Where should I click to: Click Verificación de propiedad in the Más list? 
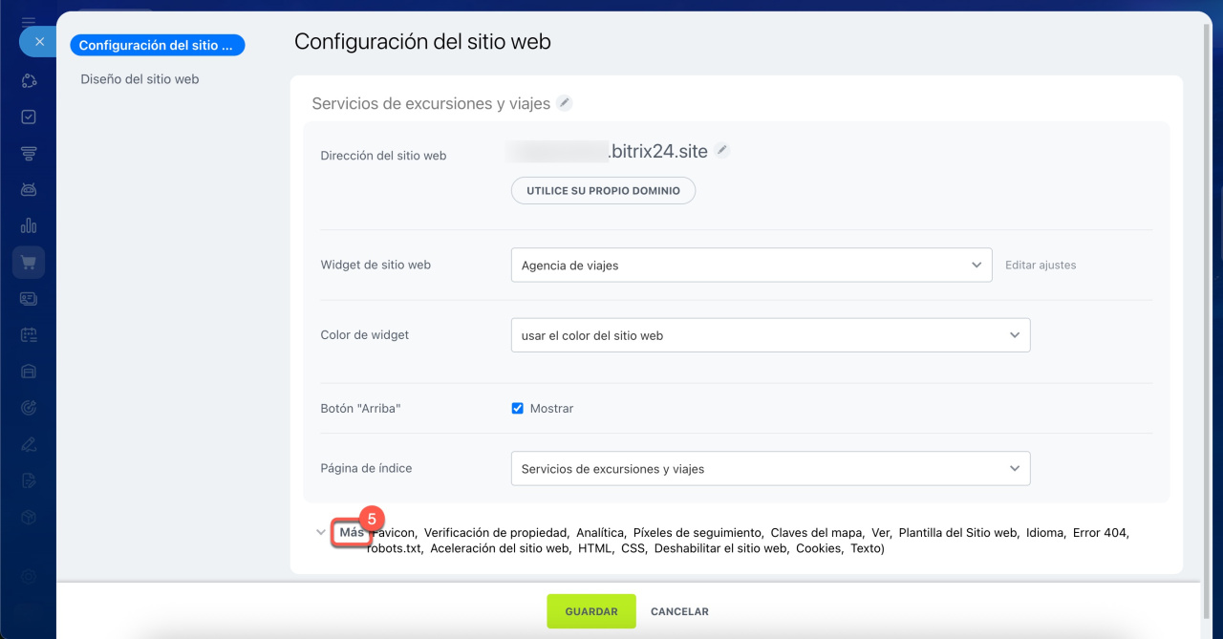(497, 533)
